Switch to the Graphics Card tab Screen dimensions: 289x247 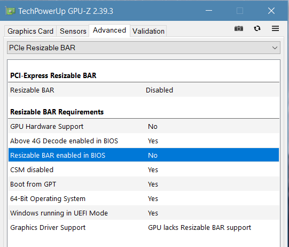30,31
